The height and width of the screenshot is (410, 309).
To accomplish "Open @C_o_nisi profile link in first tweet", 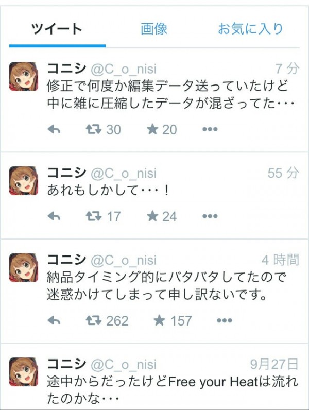I will 124,69.
